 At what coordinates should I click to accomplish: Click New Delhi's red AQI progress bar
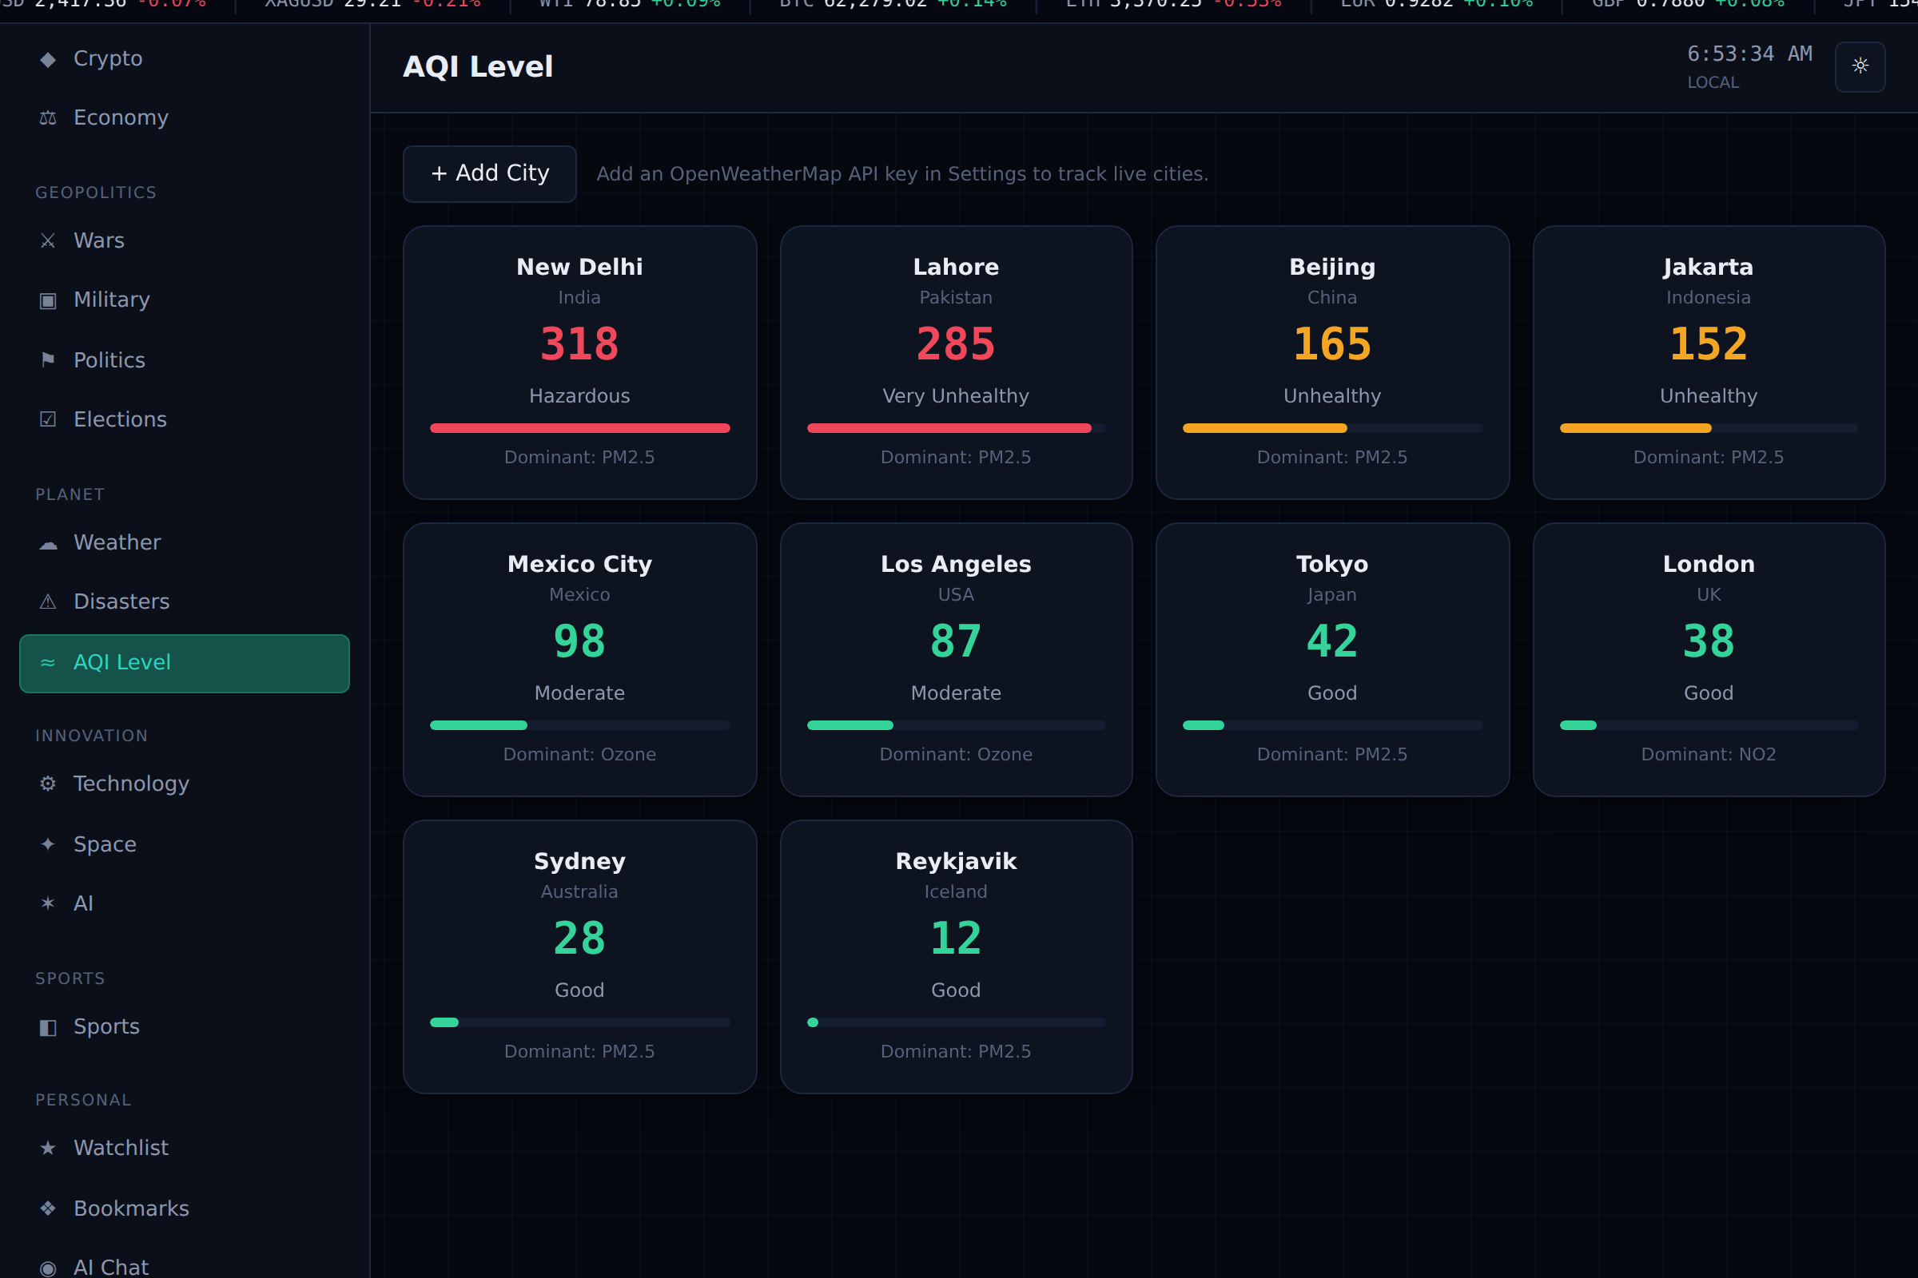pyautogui.click(x=579, y=428)
